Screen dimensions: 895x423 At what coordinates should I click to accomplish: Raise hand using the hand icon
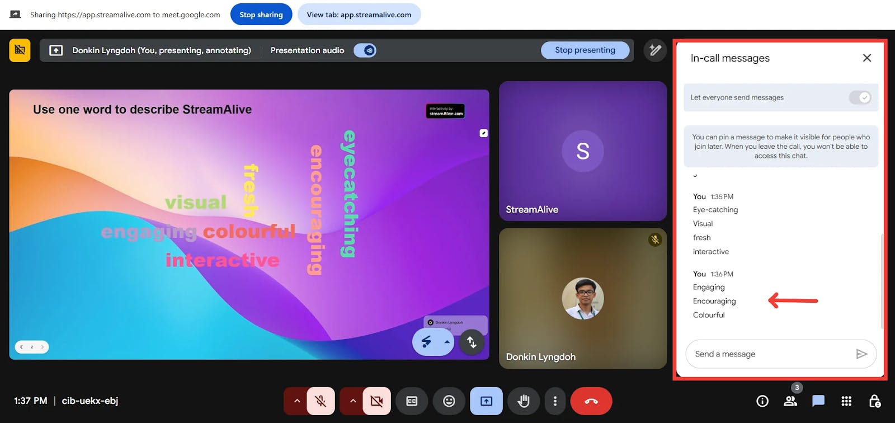[524, 401]
